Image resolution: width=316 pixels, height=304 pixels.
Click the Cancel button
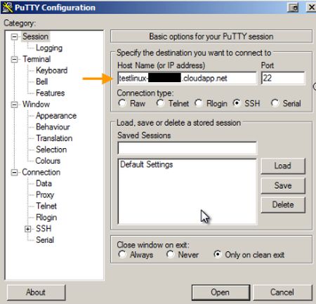point(282,292)
